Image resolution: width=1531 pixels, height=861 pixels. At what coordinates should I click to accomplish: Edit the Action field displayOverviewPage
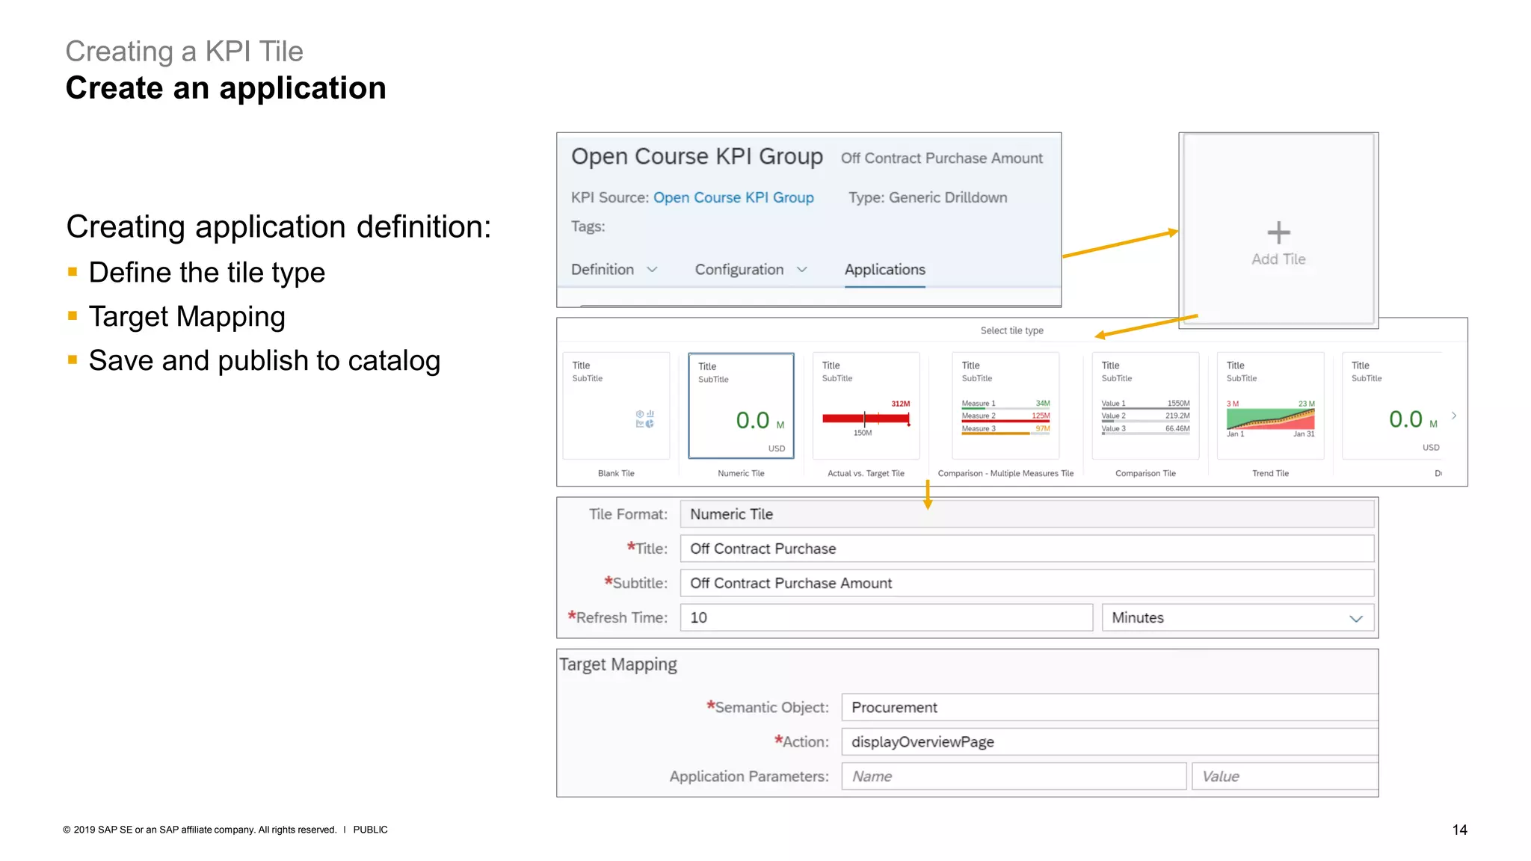pos(1110,741)
